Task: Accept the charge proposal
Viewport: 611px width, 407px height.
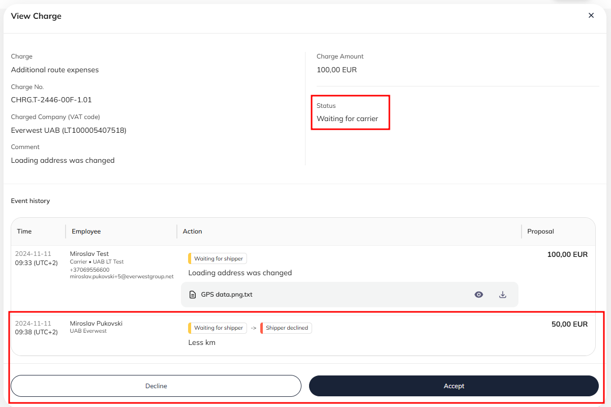Action: click(x=454, y=386)
